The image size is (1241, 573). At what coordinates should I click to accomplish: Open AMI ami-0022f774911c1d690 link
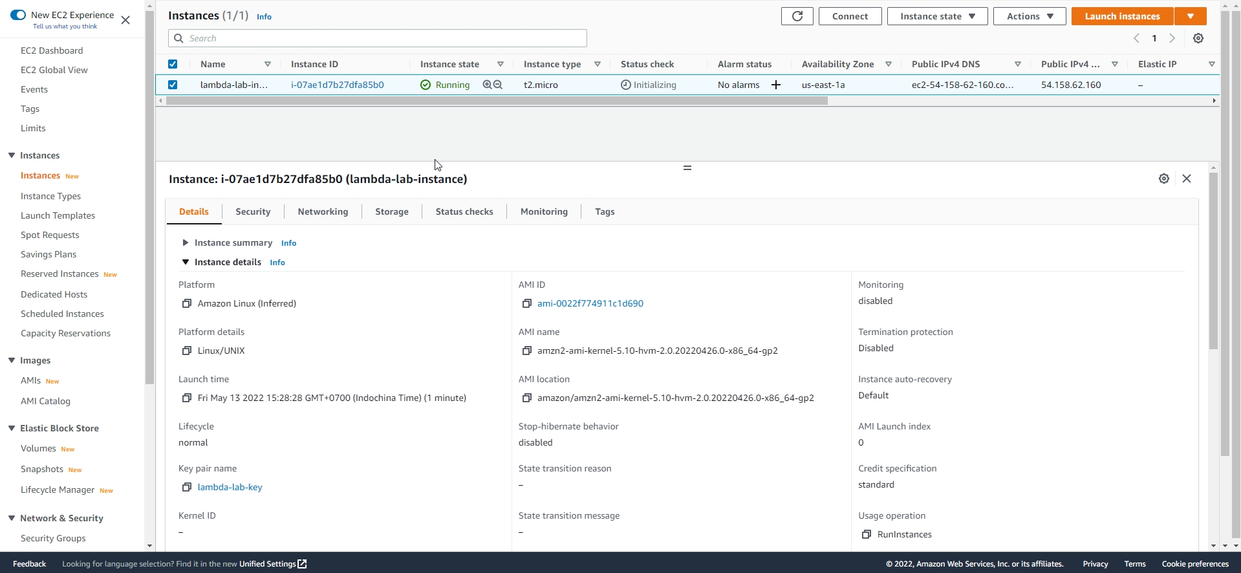pyautogui.click(x=590, y=303)
